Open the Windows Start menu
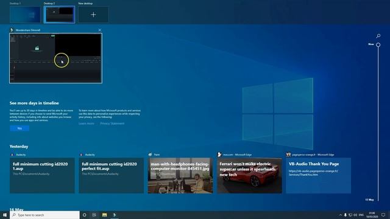This screenshot has width=390, height=219. coord(5,215)
